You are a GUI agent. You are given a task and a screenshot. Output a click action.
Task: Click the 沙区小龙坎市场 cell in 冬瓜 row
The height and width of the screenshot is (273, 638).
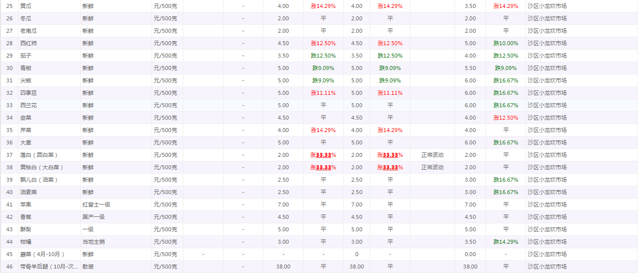click(x=547, y=18)
